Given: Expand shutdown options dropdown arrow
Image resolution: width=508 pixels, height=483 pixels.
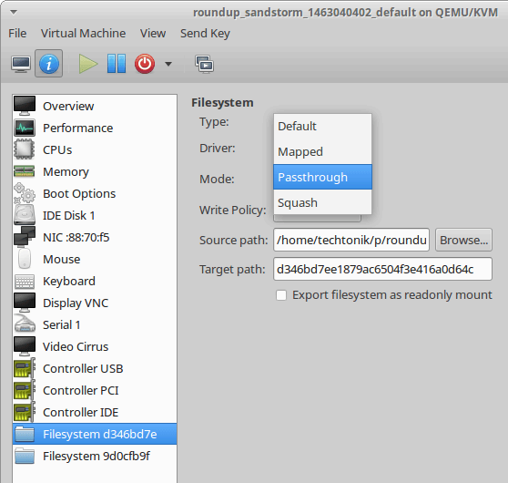Looking at the screenshot, I should click(168, 64).
